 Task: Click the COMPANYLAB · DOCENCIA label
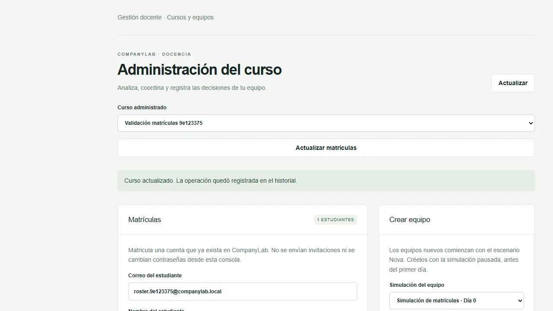[154, 54]
